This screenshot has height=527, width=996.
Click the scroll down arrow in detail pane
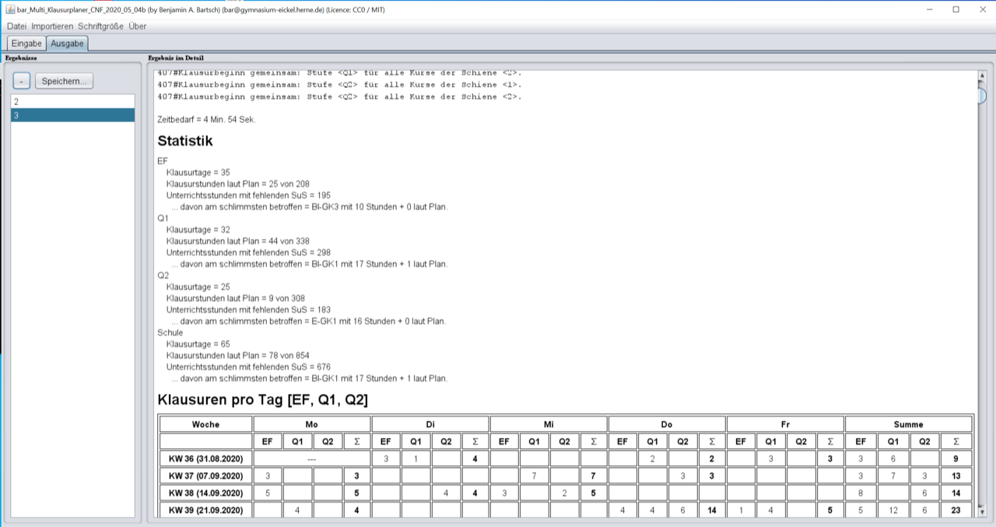tap(982, 511)
